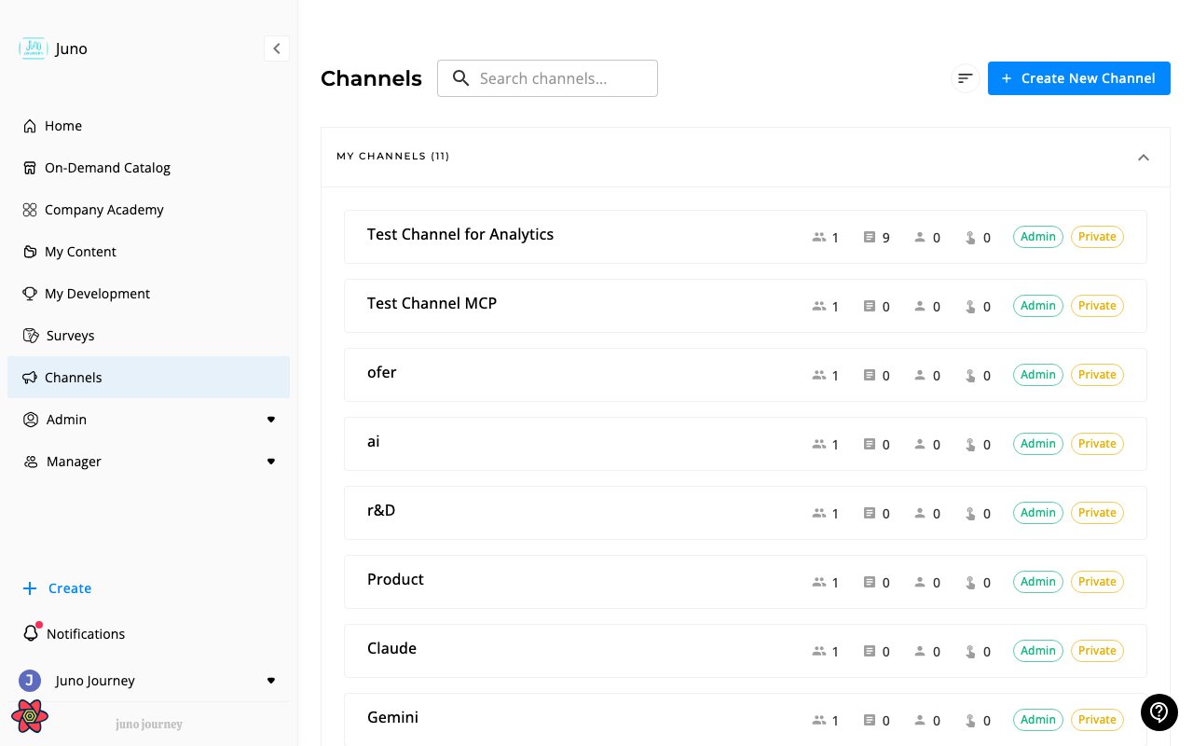Open the r&D channel name

coord(381,511)
